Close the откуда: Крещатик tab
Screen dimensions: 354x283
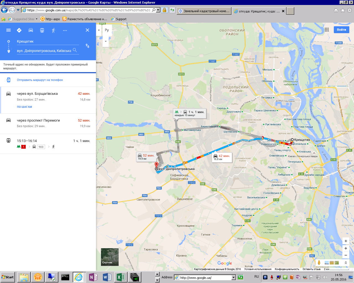click(x=283, y=11)
